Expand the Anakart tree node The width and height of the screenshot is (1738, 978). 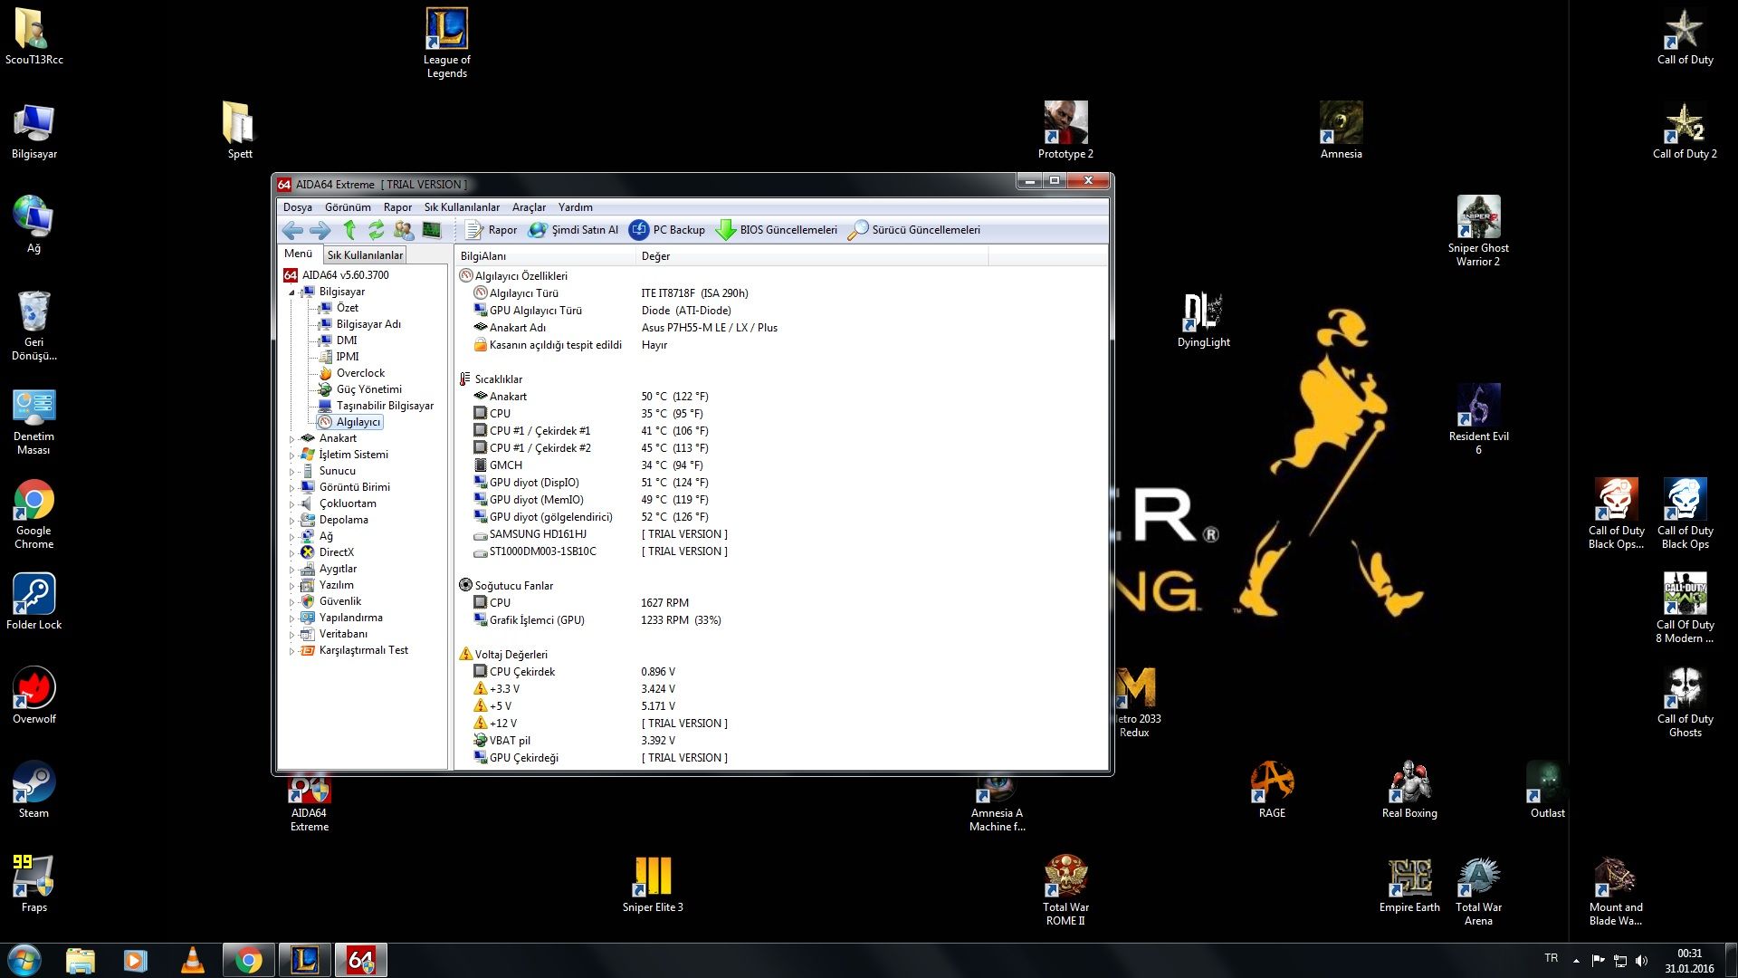(x=291, y=439)
